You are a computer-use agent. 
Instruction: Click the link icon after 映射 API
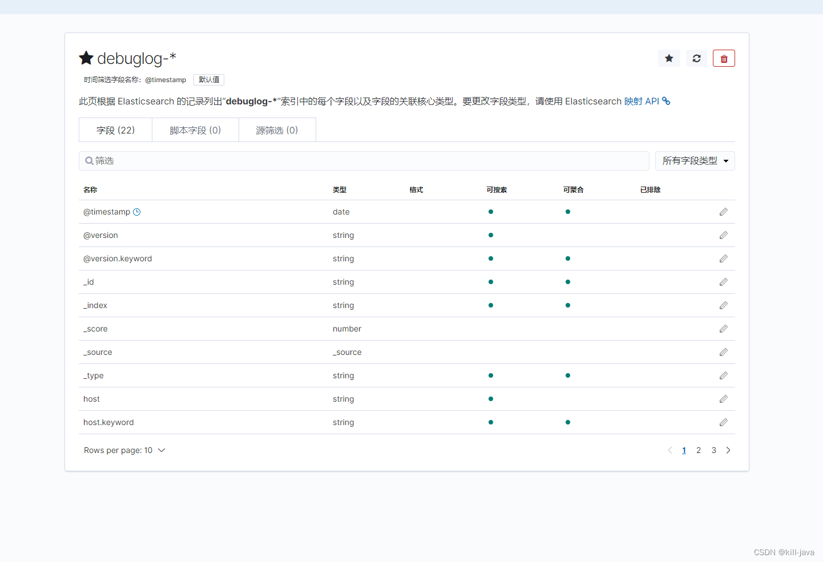coord(666,101)
